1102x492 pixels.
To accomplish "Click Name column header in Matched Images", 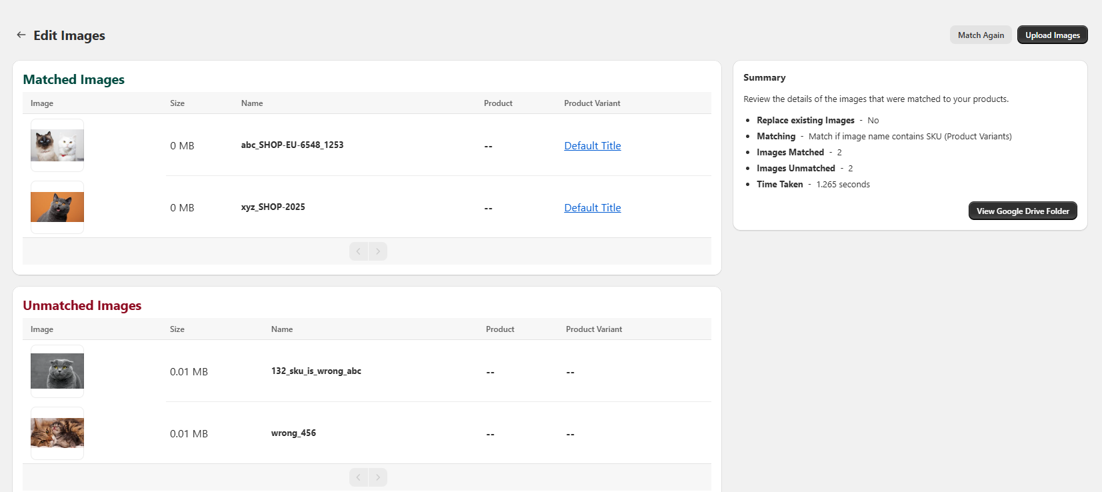I will pos(252,103).
